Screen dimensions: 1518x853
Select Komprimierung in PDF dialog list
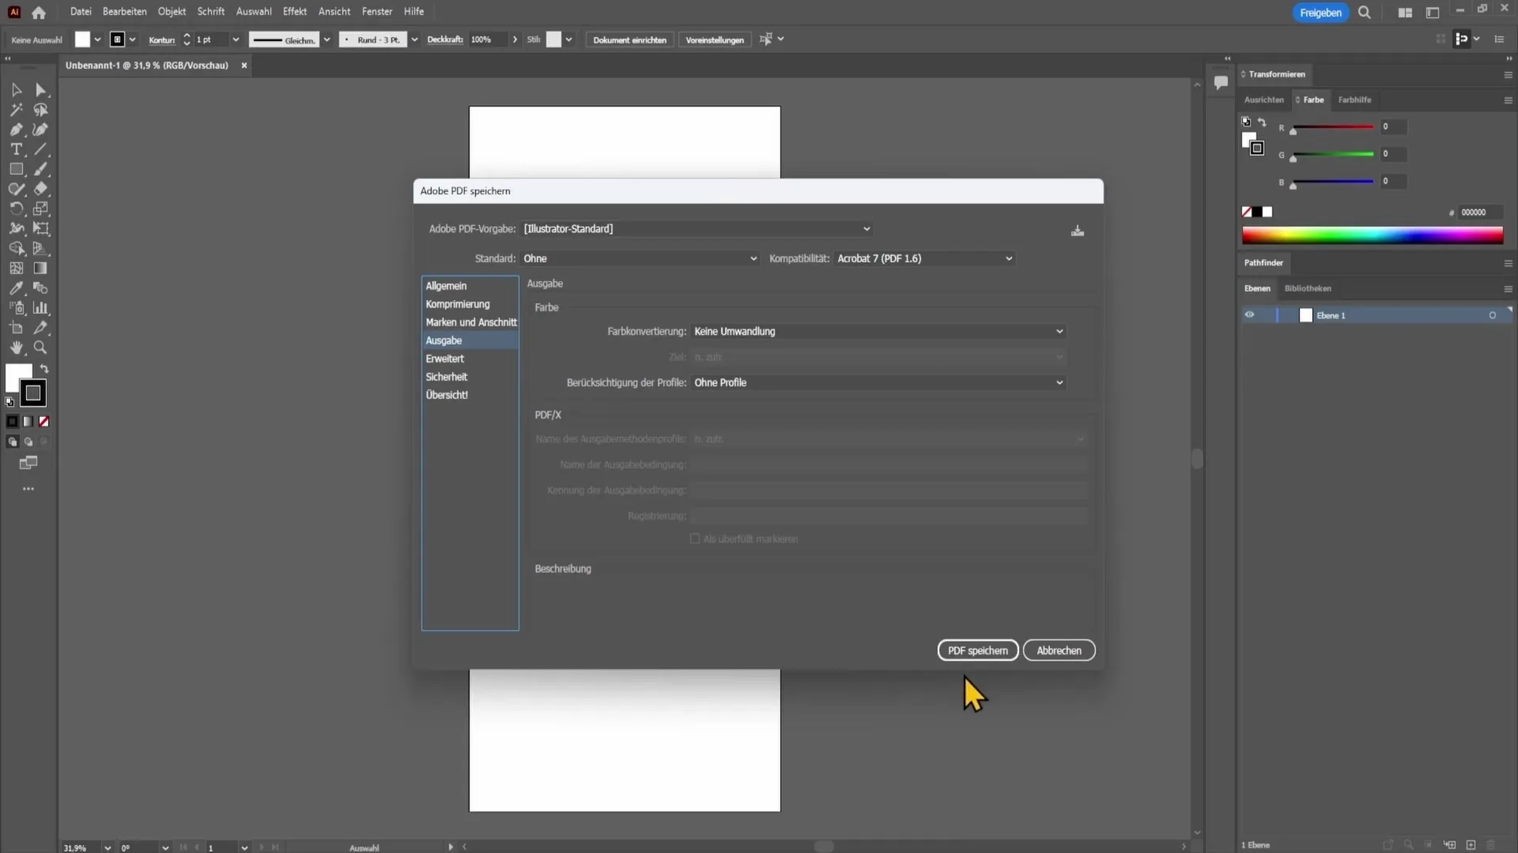(x=470, y=304)
